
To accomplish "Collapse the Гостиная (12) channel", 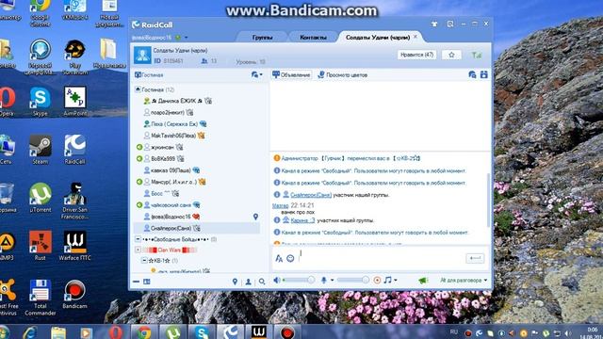I will pos(138,89).
